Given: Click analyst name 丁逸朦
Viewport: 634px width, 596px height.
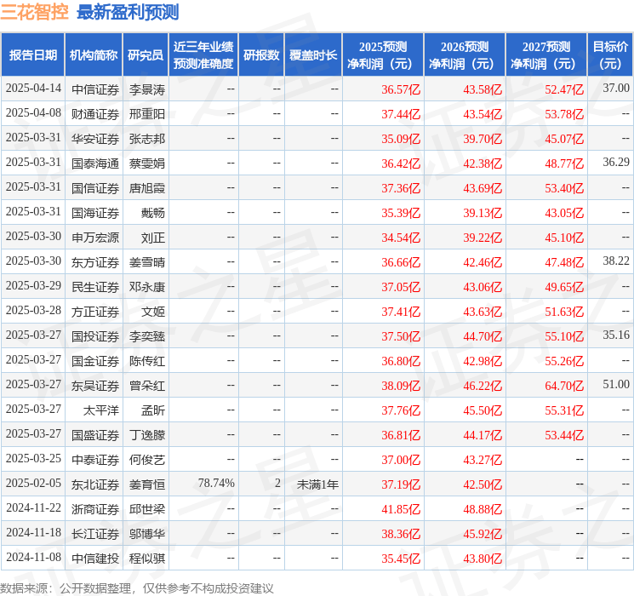Looking at the screenshot, I should (x=147, y=435).
